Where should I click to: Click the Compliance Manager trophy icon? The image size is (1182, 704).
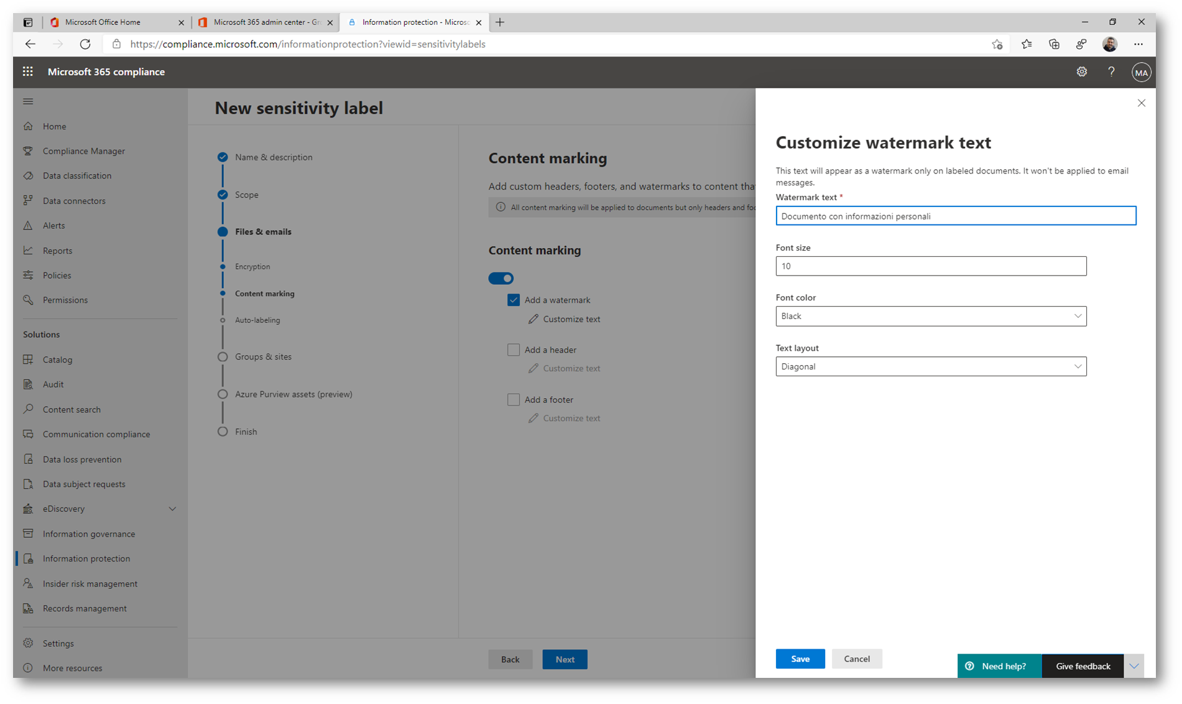(x=28, y=151)
